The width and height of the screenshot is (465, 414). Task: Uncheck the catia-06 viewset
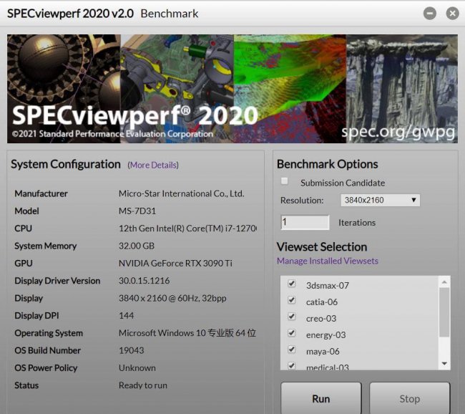pos(291,300)
